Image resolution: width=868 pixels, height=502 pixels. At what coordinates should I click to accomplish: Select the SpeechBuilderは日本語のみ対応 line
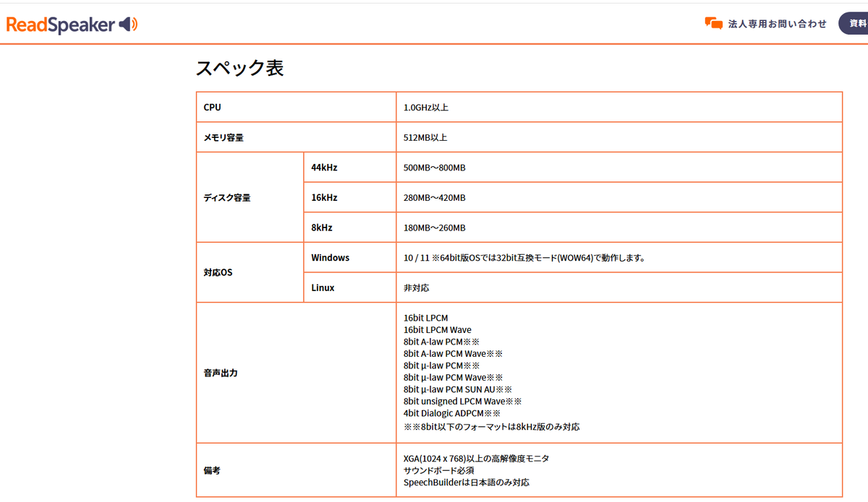pyautogui.click(x=466, y=482)
